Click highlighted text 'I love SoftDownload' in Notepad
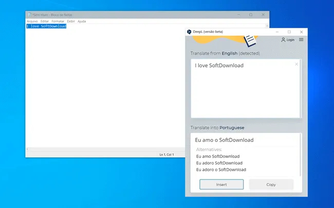This screenshot has width=334, height=208. [46, 26]
